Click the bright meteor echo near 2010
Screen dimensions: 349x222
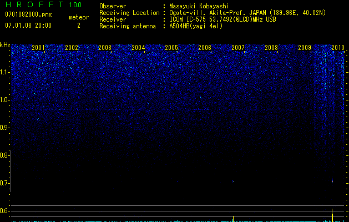[332, 181]
